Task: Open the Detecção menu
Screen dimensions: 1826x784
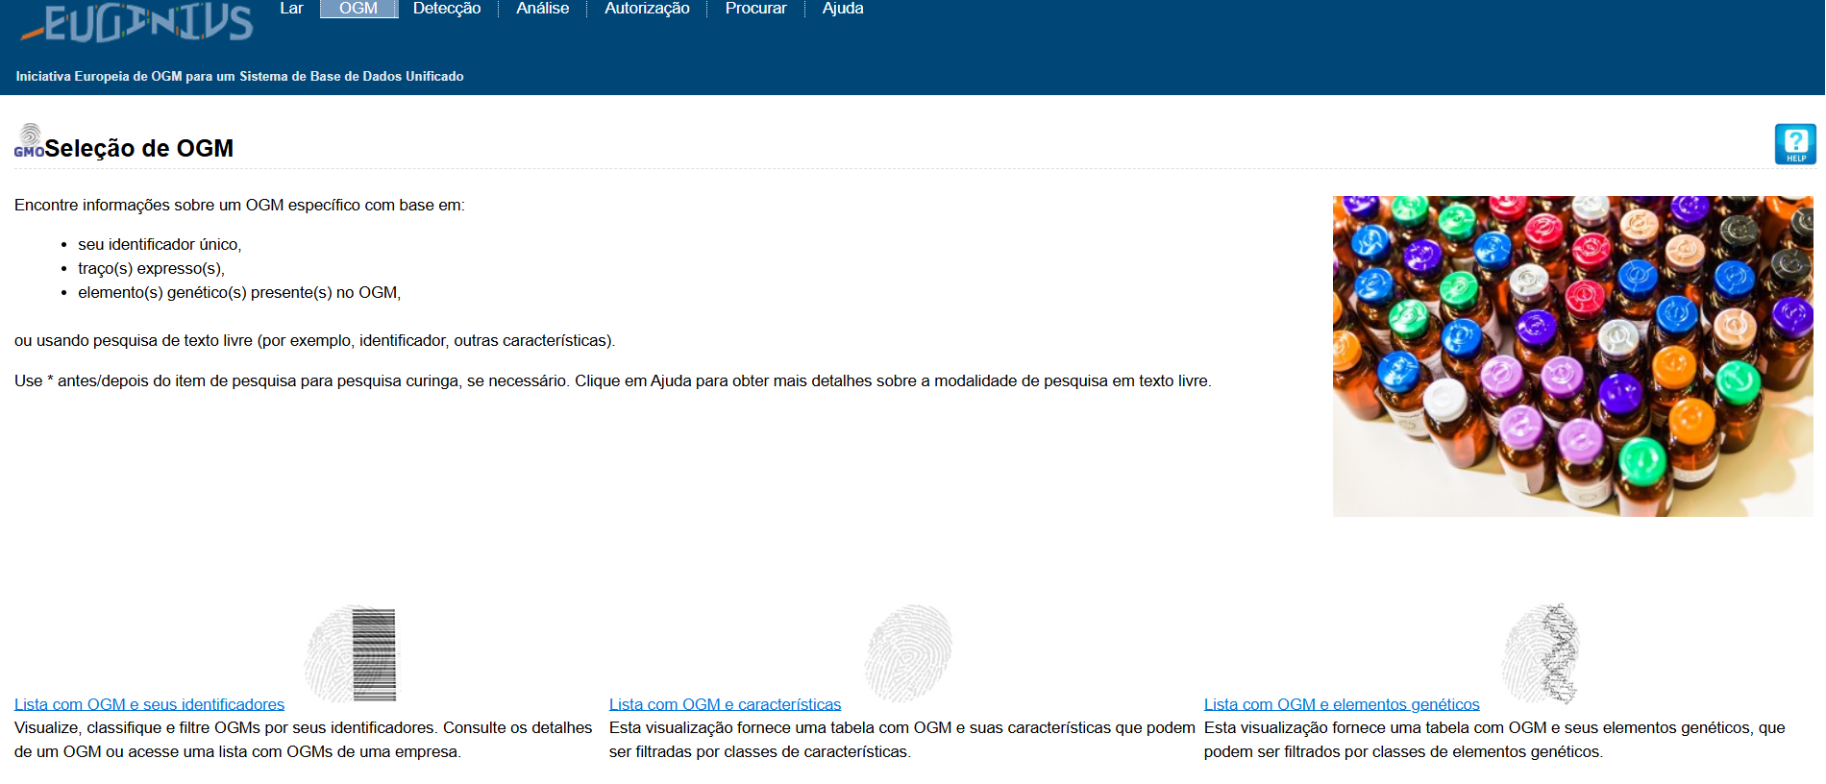Action: 447,9
